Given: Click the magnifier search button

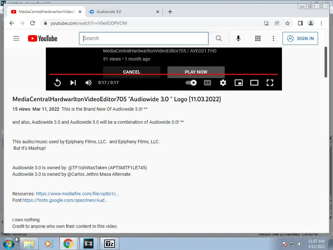Looking at the screenshot, I should pyautogui.click(x=219, y=38).
